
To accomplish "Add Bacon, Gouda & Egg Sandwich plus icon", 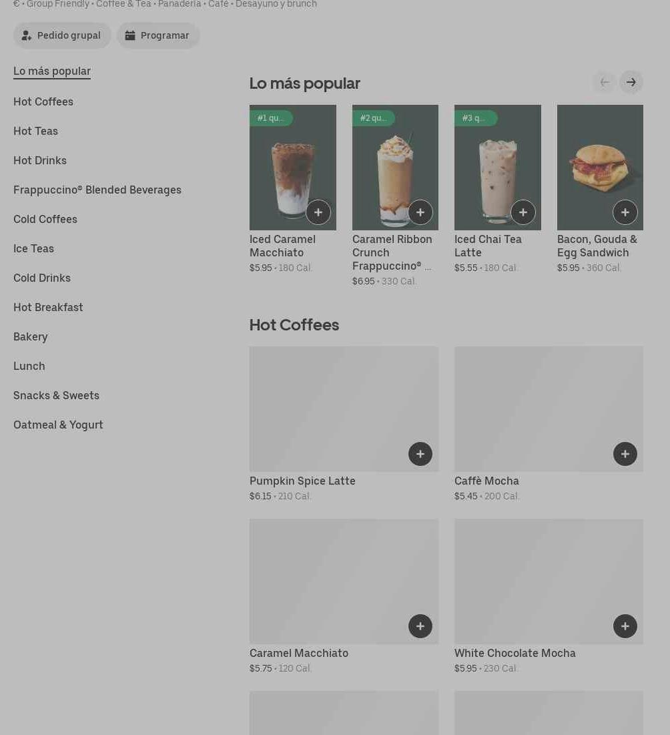I will pos(625,212).
